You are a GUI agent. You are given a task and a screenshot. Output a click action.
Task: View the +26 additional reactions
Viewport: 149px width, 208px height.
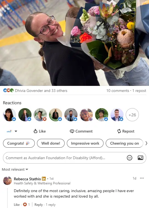tap(132, 115)
